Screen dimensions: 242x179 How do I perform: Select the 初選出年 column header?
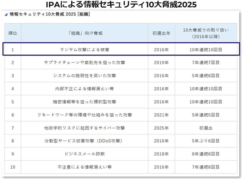(x=161, y=33)
